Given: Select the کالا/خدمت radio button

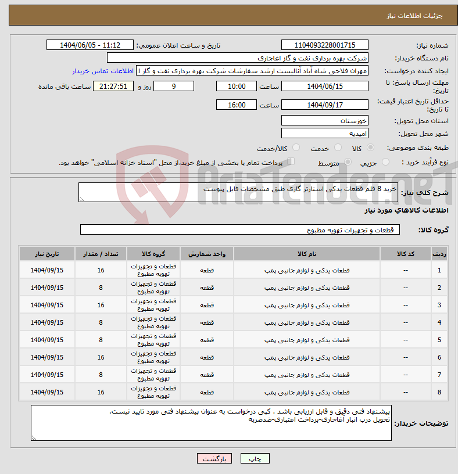Looking at the screenshot, I should click(x=296, y=148).
